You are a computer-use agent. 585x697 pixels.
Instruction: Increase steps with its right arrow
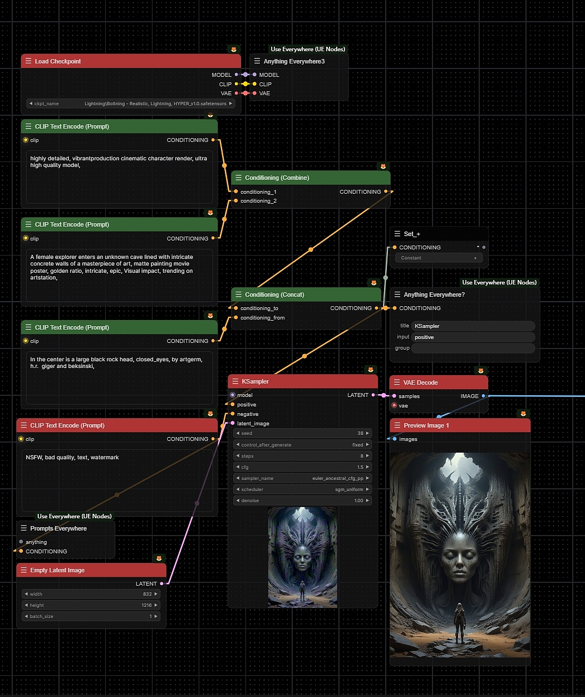coord(367,456)
